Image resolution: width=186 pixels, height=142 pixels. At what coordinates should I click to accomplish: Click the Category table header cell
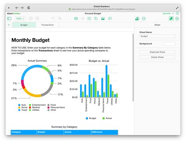click(x=24, y=132)
